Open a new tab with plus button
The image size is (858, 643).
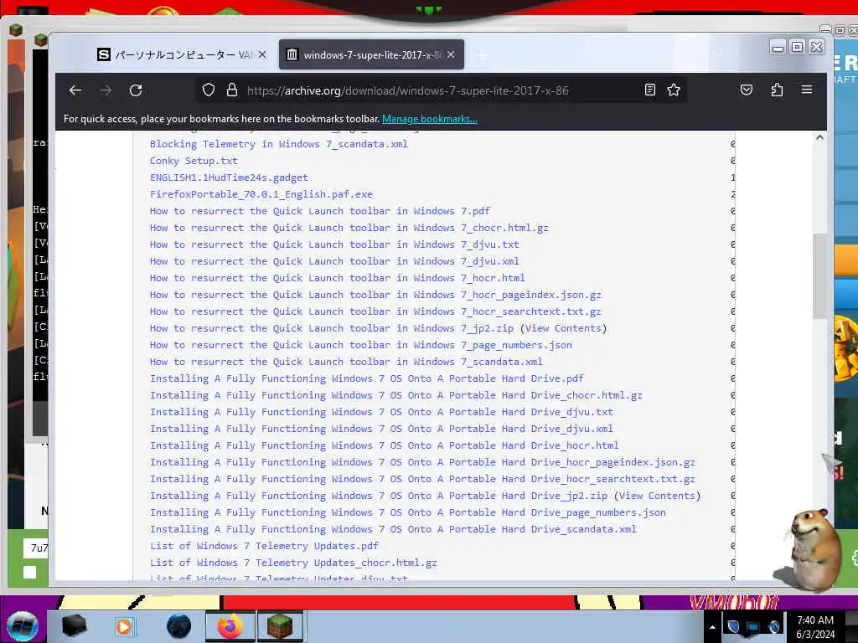[482, 55]
